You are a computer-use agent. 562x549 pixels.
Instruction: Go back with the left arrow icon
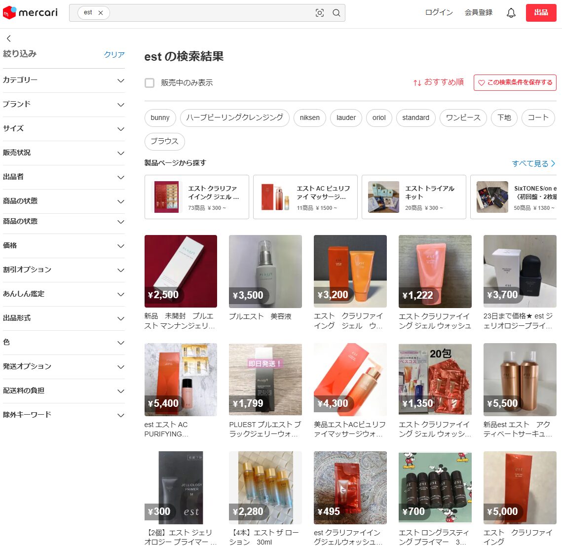click(x=8, y=39)
